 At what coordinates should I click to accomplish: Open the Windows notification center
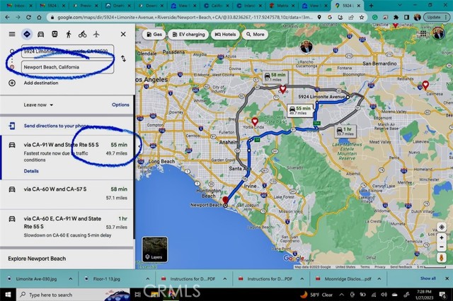pos(442,295)
